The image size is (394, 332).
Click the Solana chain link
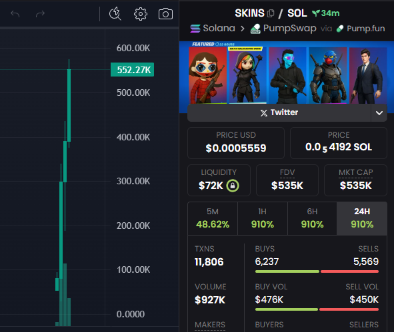(219, 29)
